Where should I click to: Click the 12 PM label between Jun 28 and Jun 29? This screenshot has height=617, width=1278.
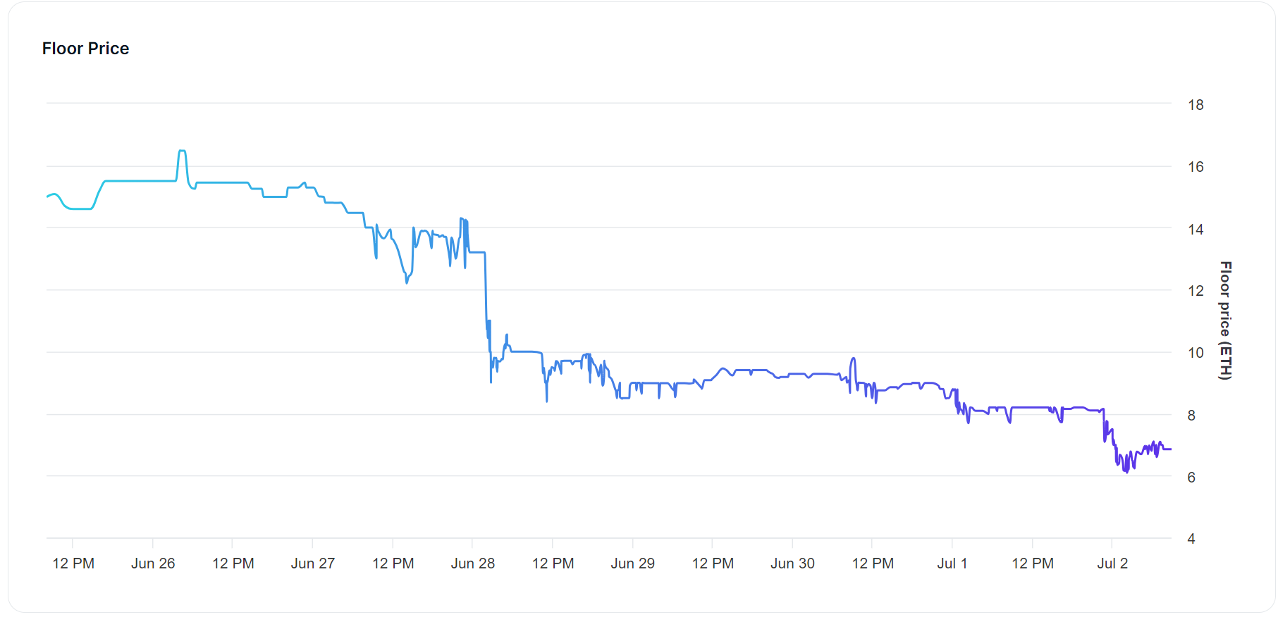553,563
